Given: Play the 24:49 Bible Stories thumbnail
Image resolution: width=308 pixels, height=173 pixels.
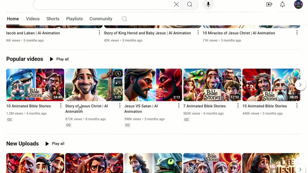Looking at the screenshot, I should point(35,85).
